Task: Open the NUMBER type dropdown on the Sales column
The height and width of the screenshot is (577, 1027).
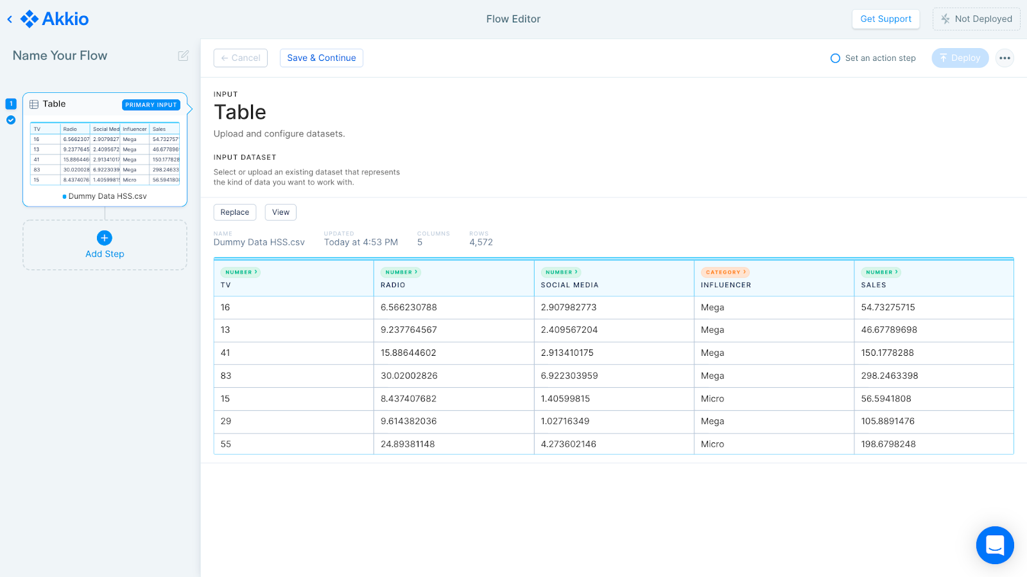Action: tap(881, 272)
